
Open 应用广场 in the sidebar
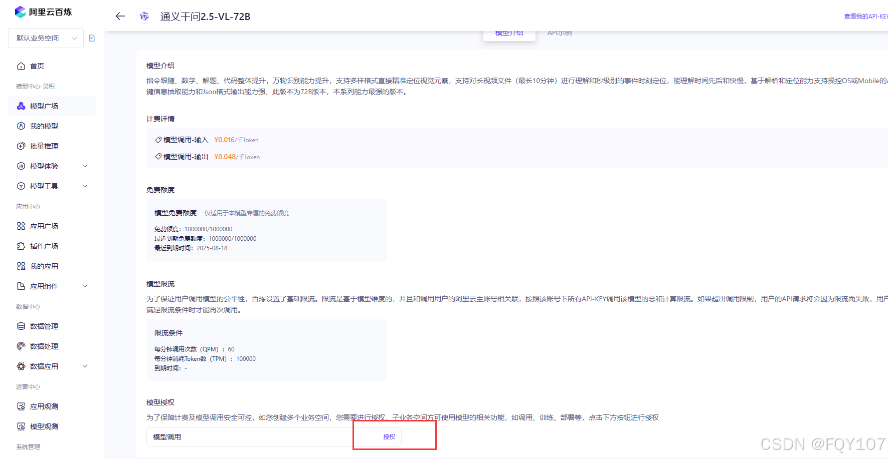(x=52, y=226)
